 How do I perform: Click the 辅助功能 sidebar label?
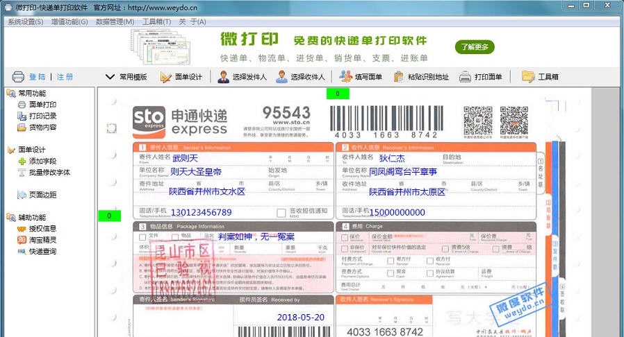tap(32, 218)
